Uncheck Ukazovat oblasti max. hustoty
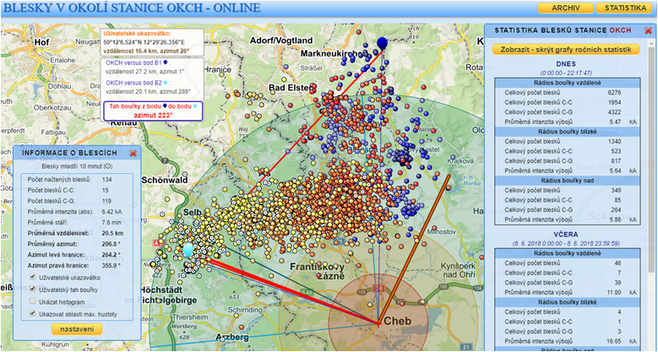Image resolution: width=658 pixels, height=352 pixels. (x=33, y=313)
